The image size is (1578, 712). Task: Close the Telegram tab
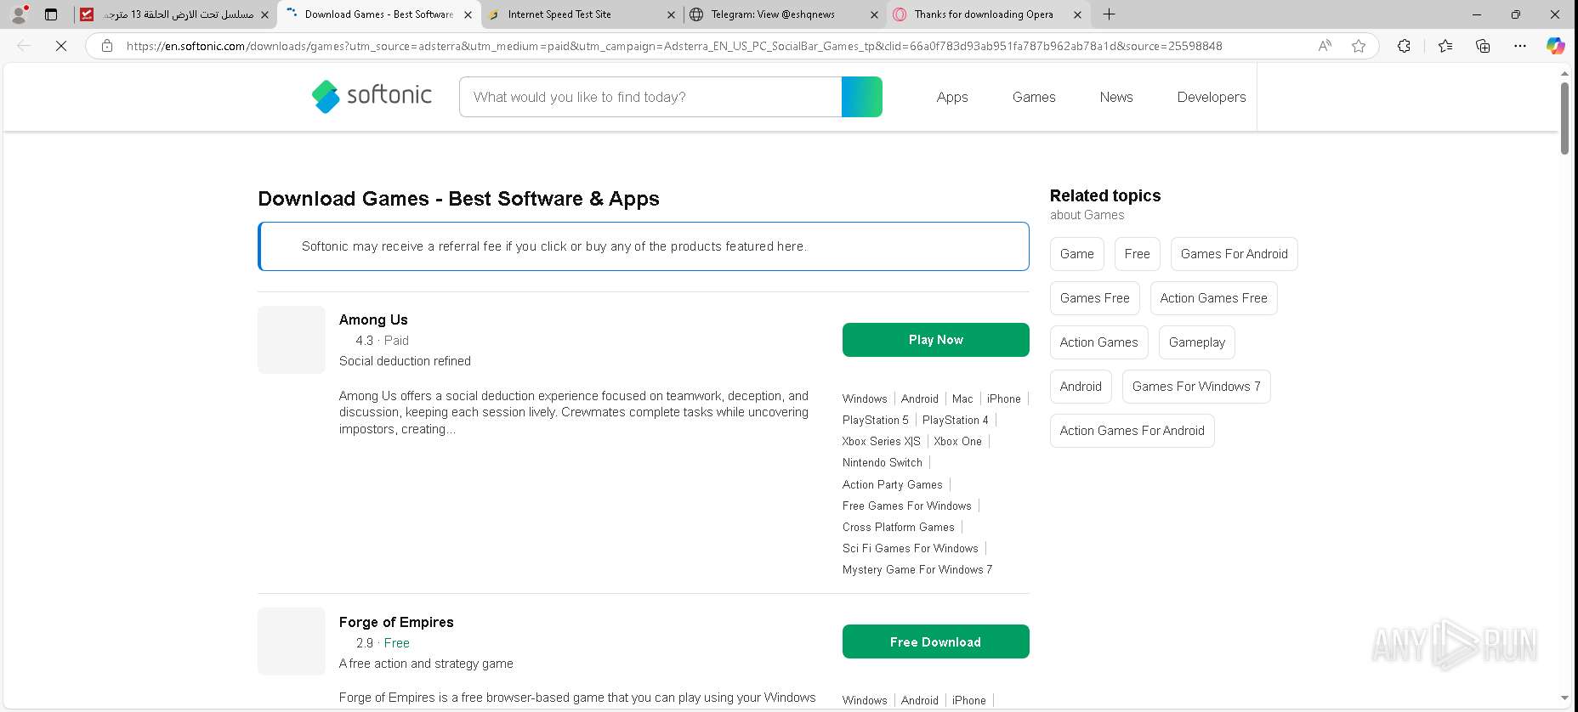pos(874,14)
